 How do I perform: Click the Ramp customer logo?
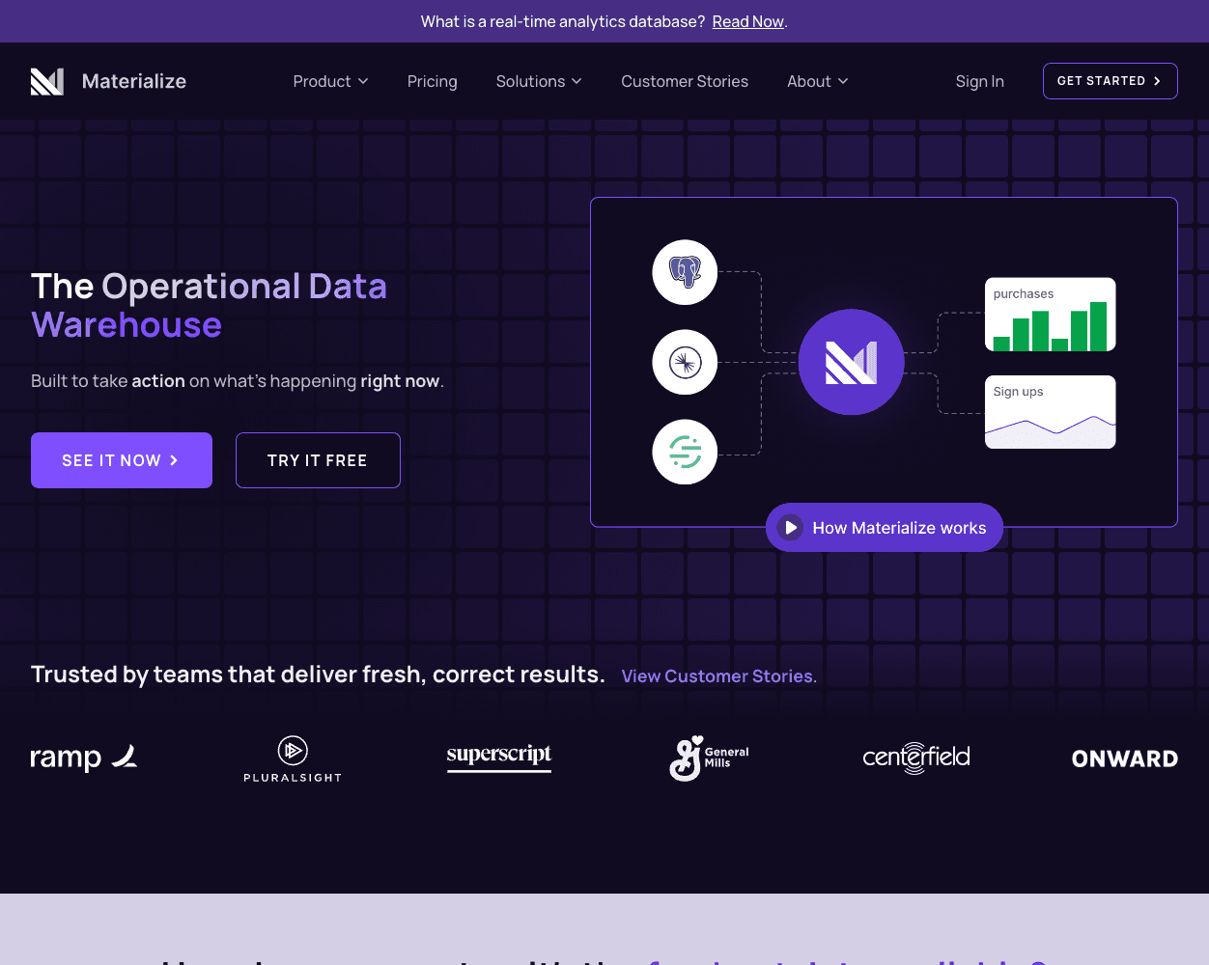pos(84,758)
